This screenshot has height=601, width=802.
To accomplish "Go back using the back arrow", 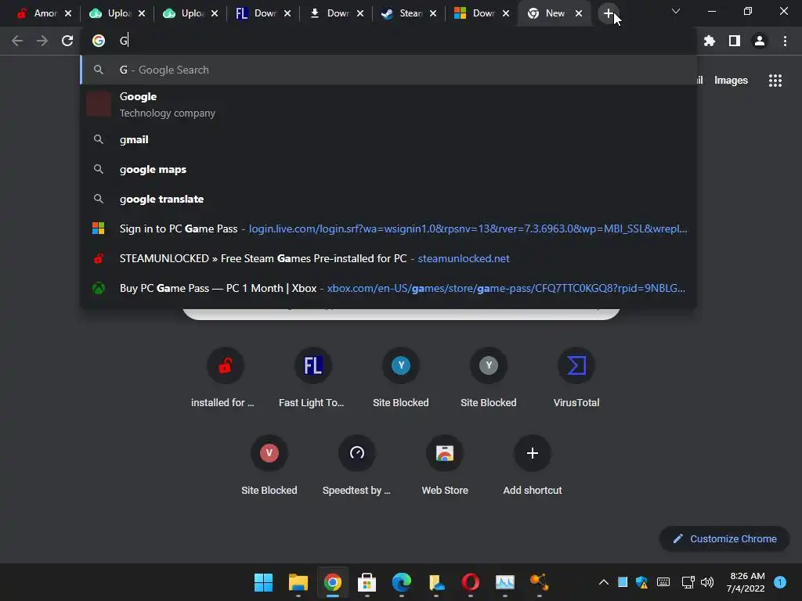I will pos(17,41).
